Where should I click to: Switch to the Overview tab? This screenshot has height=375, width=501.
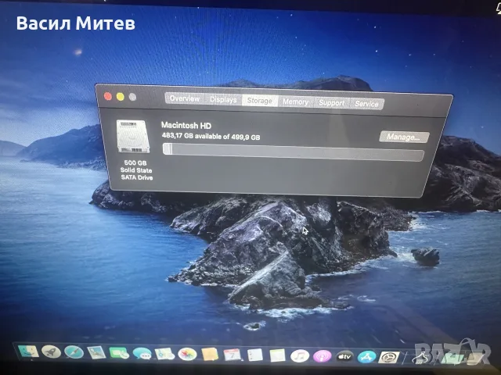click(185, 98)
